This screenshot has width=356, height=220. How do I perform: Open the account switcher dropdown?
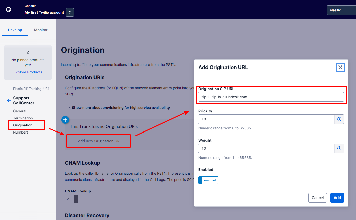click(x=70, y=12)
